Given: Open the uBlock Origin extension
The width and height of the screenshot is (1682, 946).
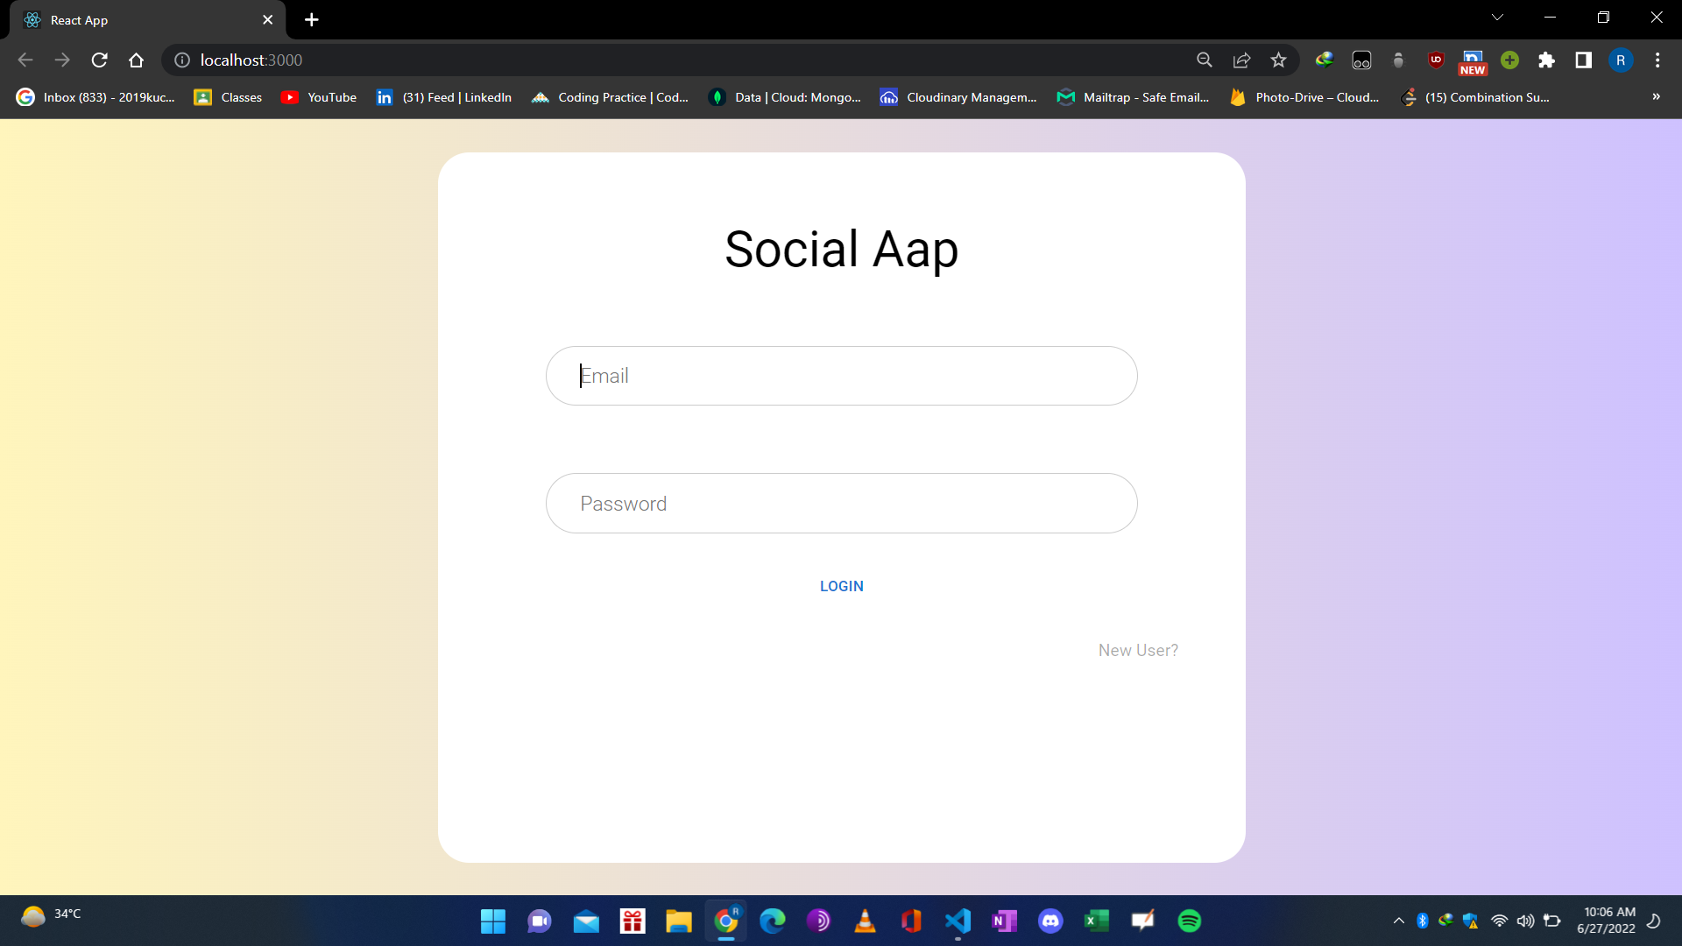Looking at the screenshot, I should pyautogui.click(x=1435, y=60).
